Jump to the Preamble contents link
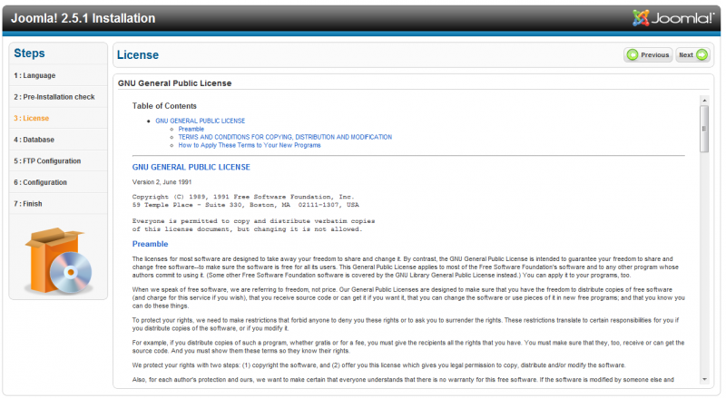Image resolution: width=726 pixels, height=398 pixels. [191, 129]
